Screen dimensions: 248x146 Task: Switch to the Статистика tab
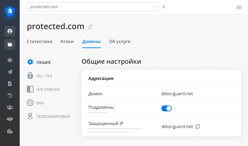point(39,42)
